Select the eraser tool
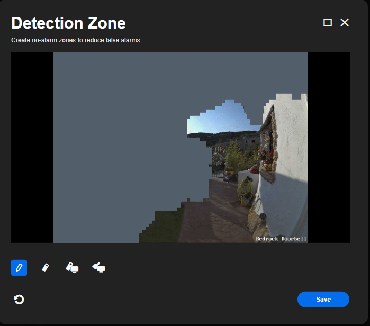The height and width of the screenshot is (326, 370). [x=46, y=268]
